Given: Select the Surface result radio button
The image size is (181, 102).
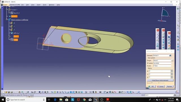Looking at the screenshot, I should tap(152, 83).
